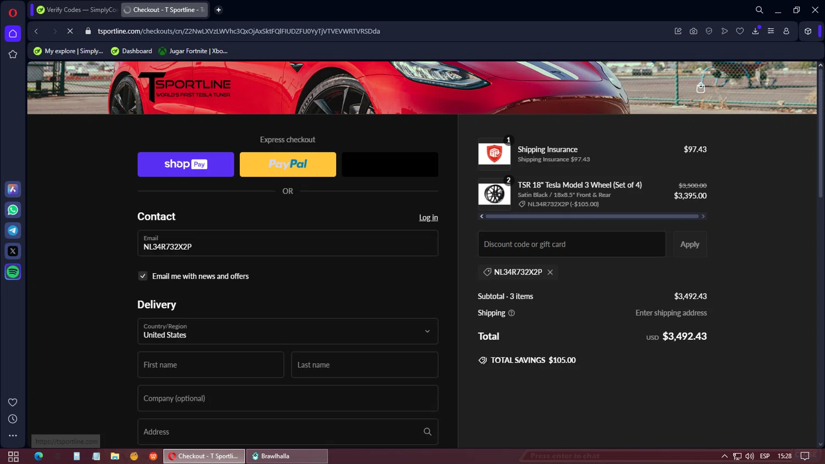Search tabs with magnifier icon
The height and width of the screenshot is (464, 825).
click(x=759, y=10)
